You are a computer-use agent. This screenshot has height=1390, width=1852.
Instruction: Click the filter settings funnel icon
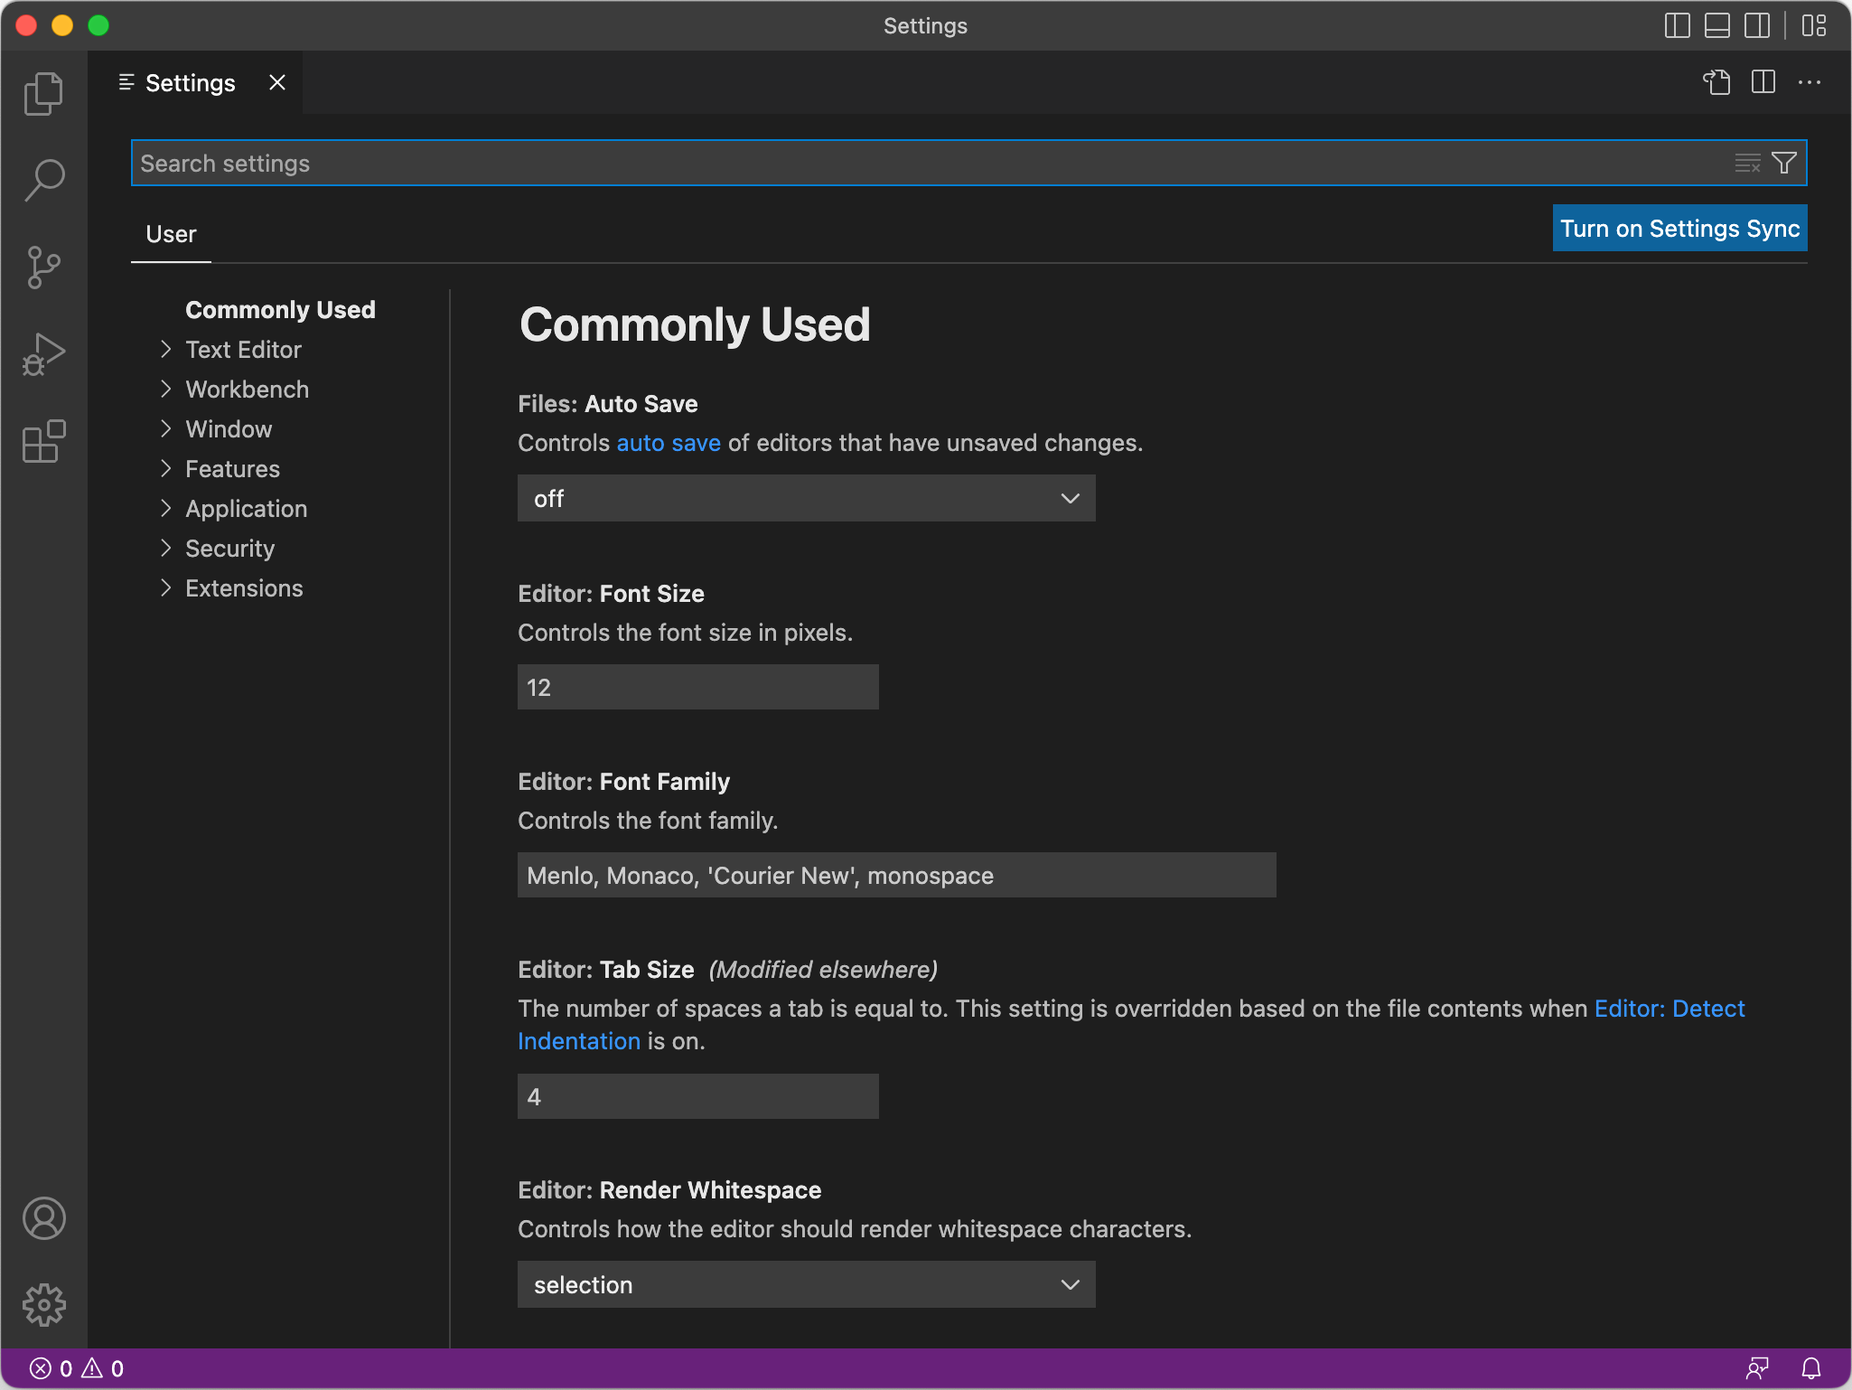pos(1784,163)
